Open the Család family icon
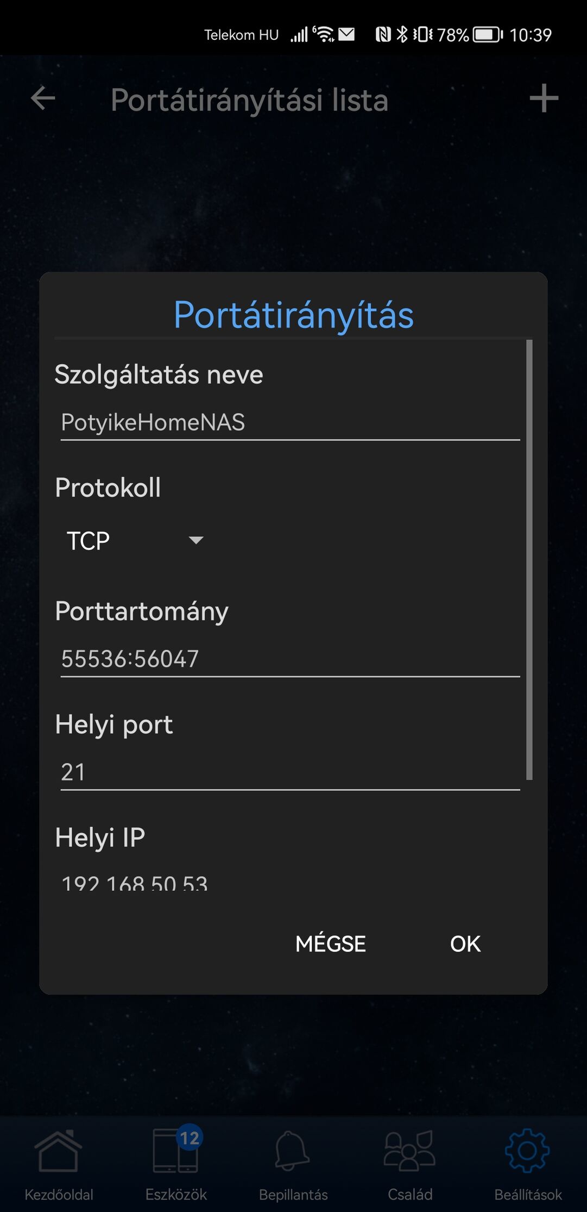 pyautogui.click(x=410, y=1151)
